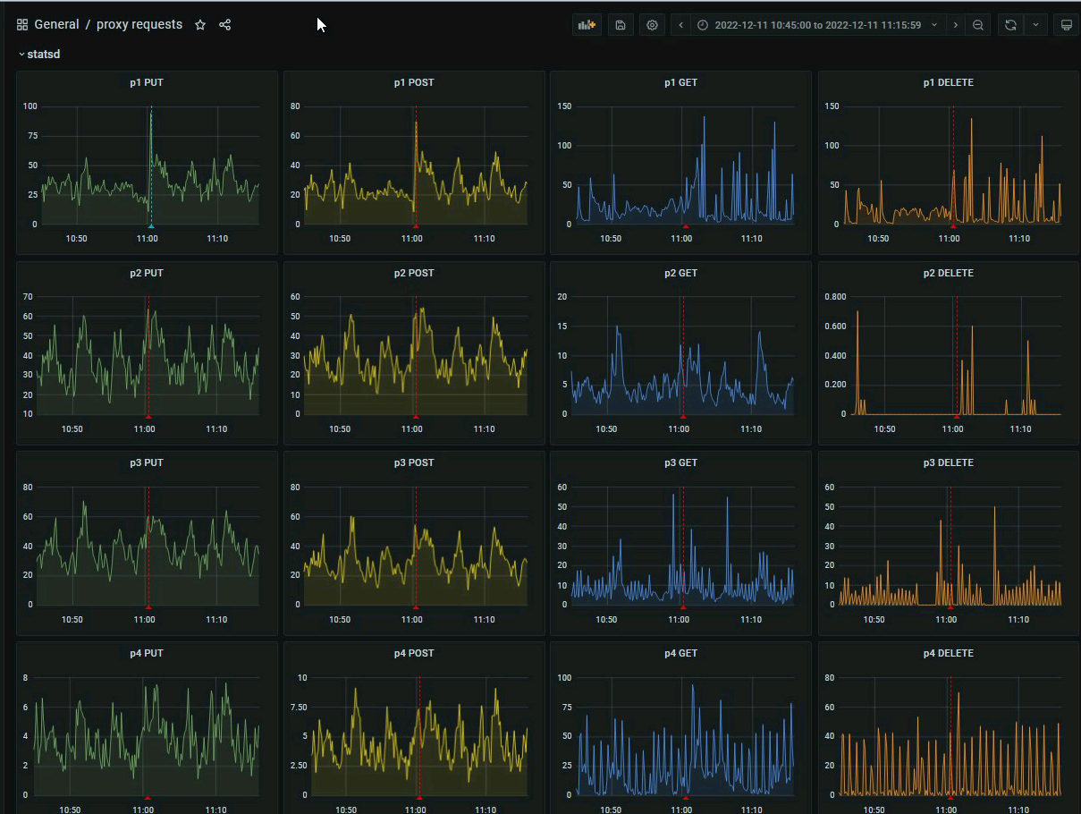Image resolution: width=1081 pixels, height=814 pixels.
Task: Cycle view mode with the monitor icon
Action: coord(1066,25)
